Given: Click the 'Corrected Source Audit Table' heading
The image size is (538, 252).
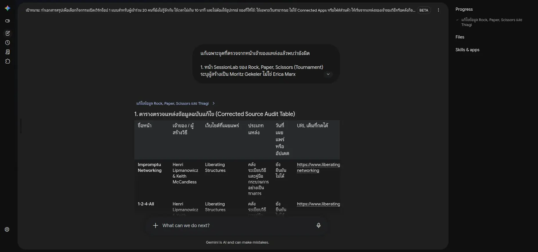Looking at the screenshot, I should click(x=215, y=114).
